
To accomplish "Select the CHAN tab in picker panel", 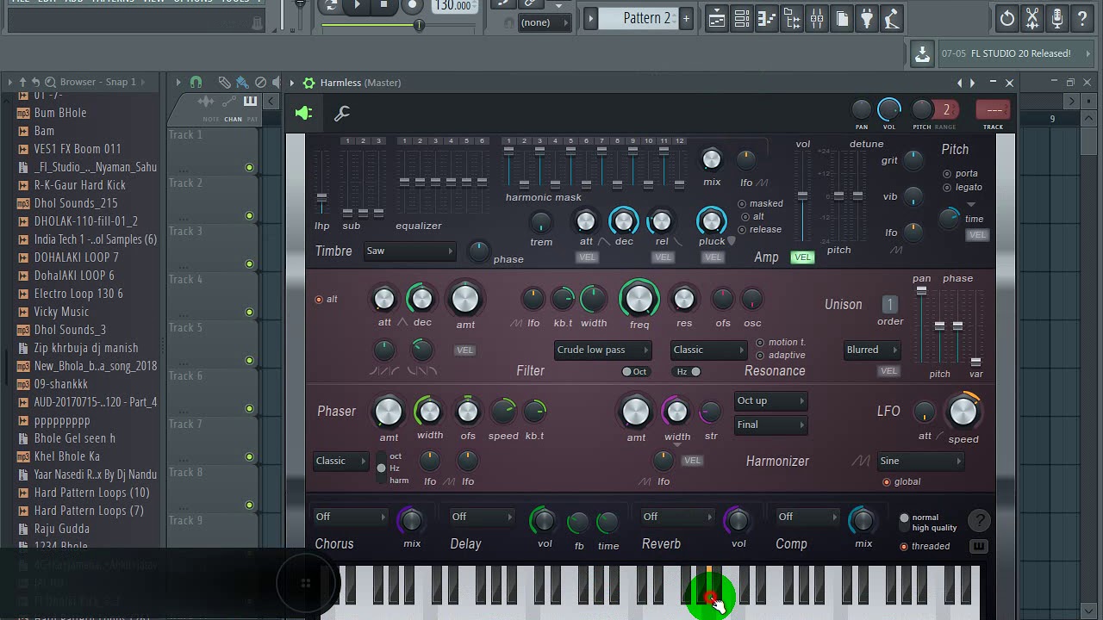I will click(233, 119).
